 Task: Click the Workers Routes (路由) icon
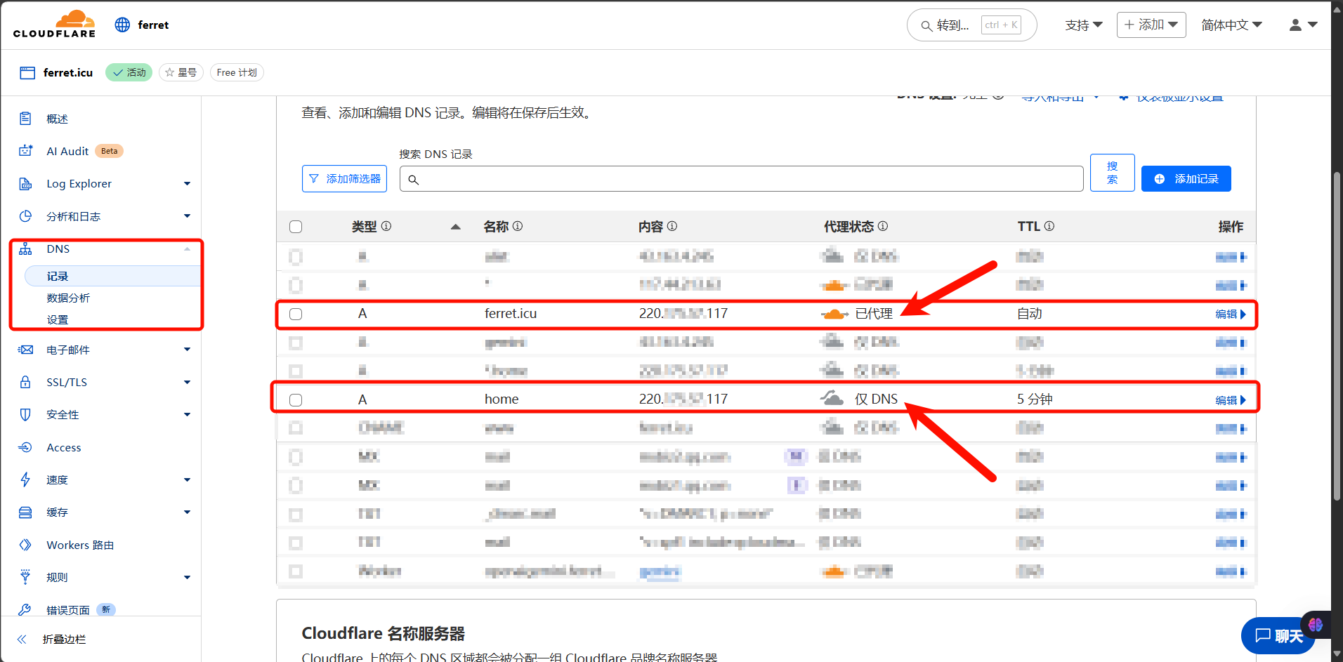pyautogui.click(x=25, y=545)
